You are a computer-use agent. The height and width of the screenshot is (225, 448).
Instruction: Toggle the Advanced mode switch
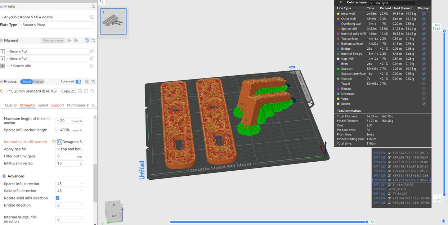point(78,82)
